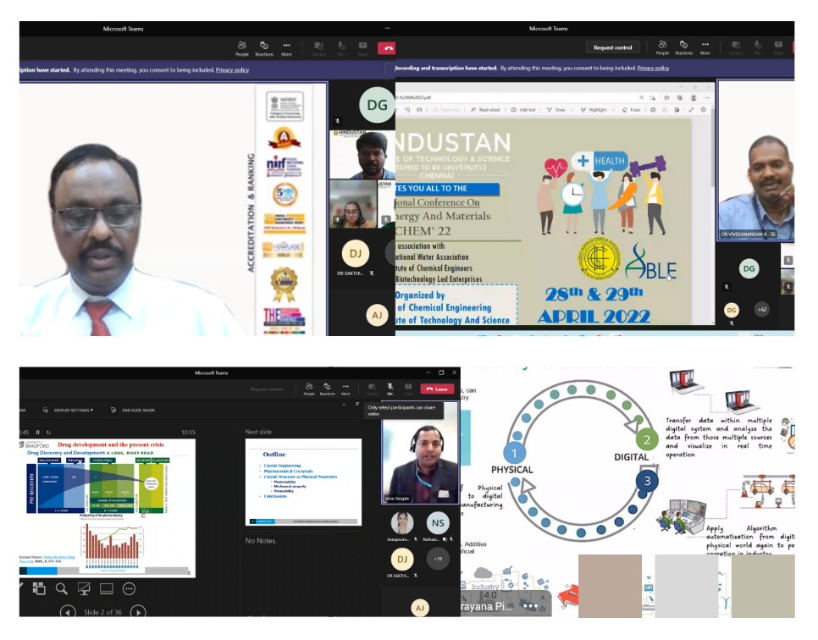Image resolution: width=818 pixels, height=640 pixels.
Task: Click +62 more participants badge
Action: [762, 309]
